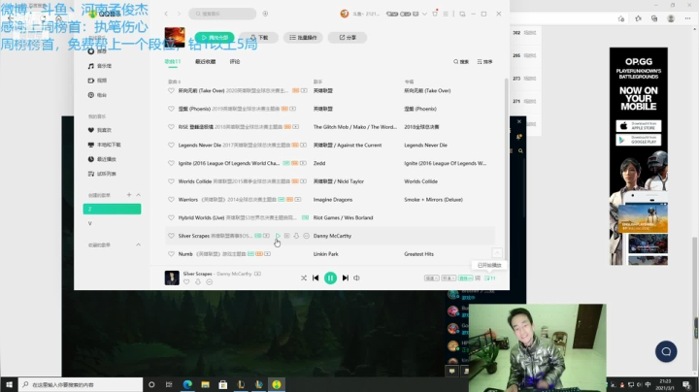
Task: Favorite Legends Never Die heart icon
Action: point(171,146)
